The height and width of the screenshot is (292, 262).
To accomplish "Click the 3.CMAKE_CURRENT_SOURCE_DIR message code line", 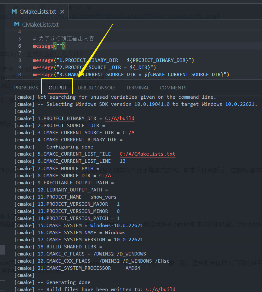I will pyautogui.click(x=131, y=75).
